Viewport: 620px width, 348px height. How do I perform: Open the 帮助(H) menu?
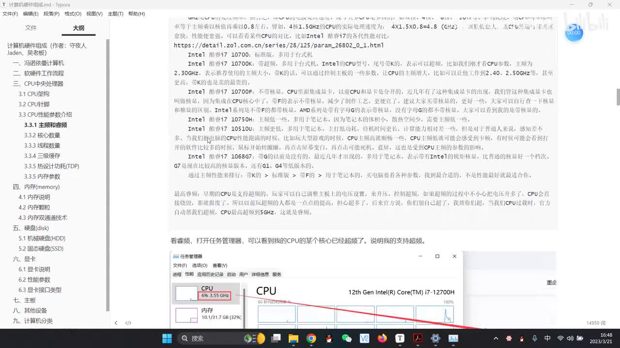tap(137, 14)
